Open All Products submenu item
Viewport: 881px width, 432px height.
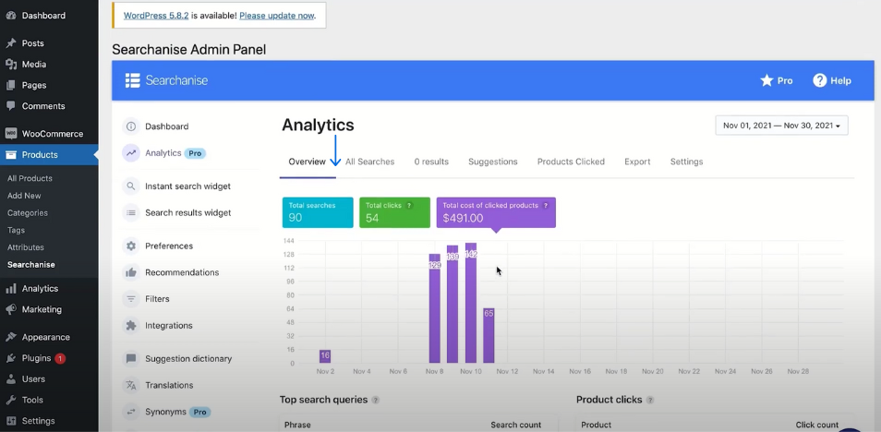[x=30, y=178]
